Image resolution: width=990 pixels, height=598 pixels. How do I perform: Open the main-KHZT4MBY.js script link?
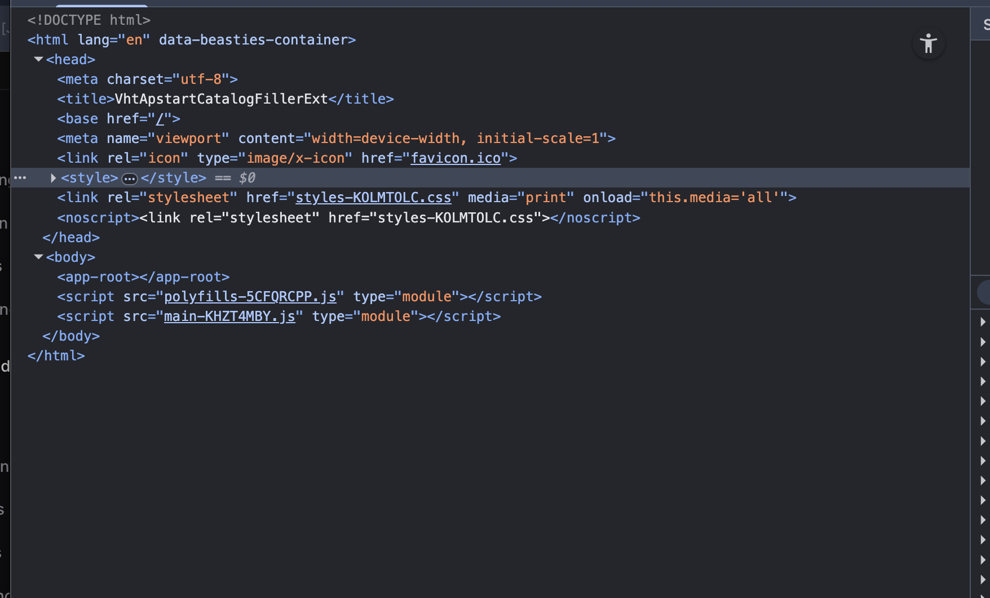229,316
